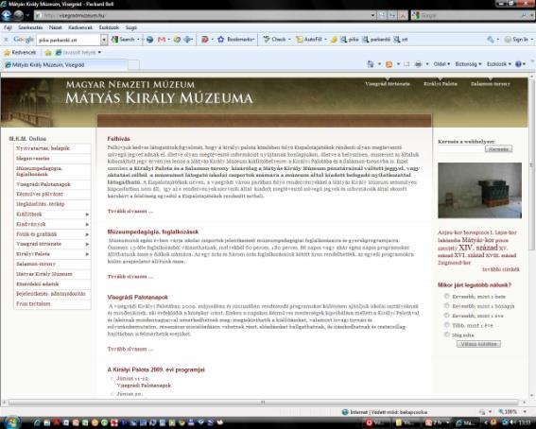Screen dimensions: 536x429
Task: Open the Salamon-torony link in the header
Action: [x=491, y=84]
